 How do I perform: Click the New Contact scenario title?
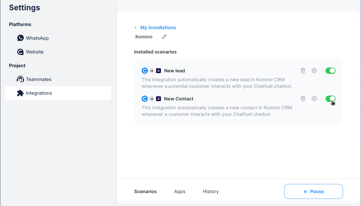(x=179, y=99)
